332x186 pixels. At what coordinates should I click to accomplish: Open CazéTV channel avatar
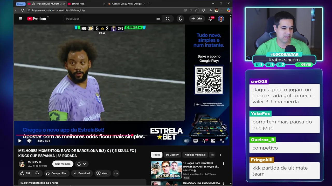pos(22,164)
